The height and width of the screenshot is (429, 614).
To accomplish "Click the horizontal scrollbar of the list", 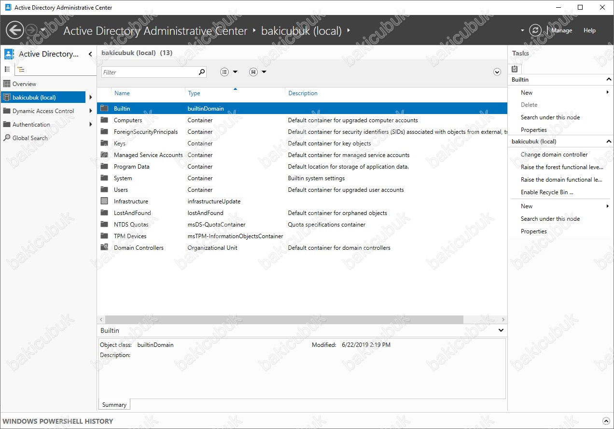I will pos(284,320).
